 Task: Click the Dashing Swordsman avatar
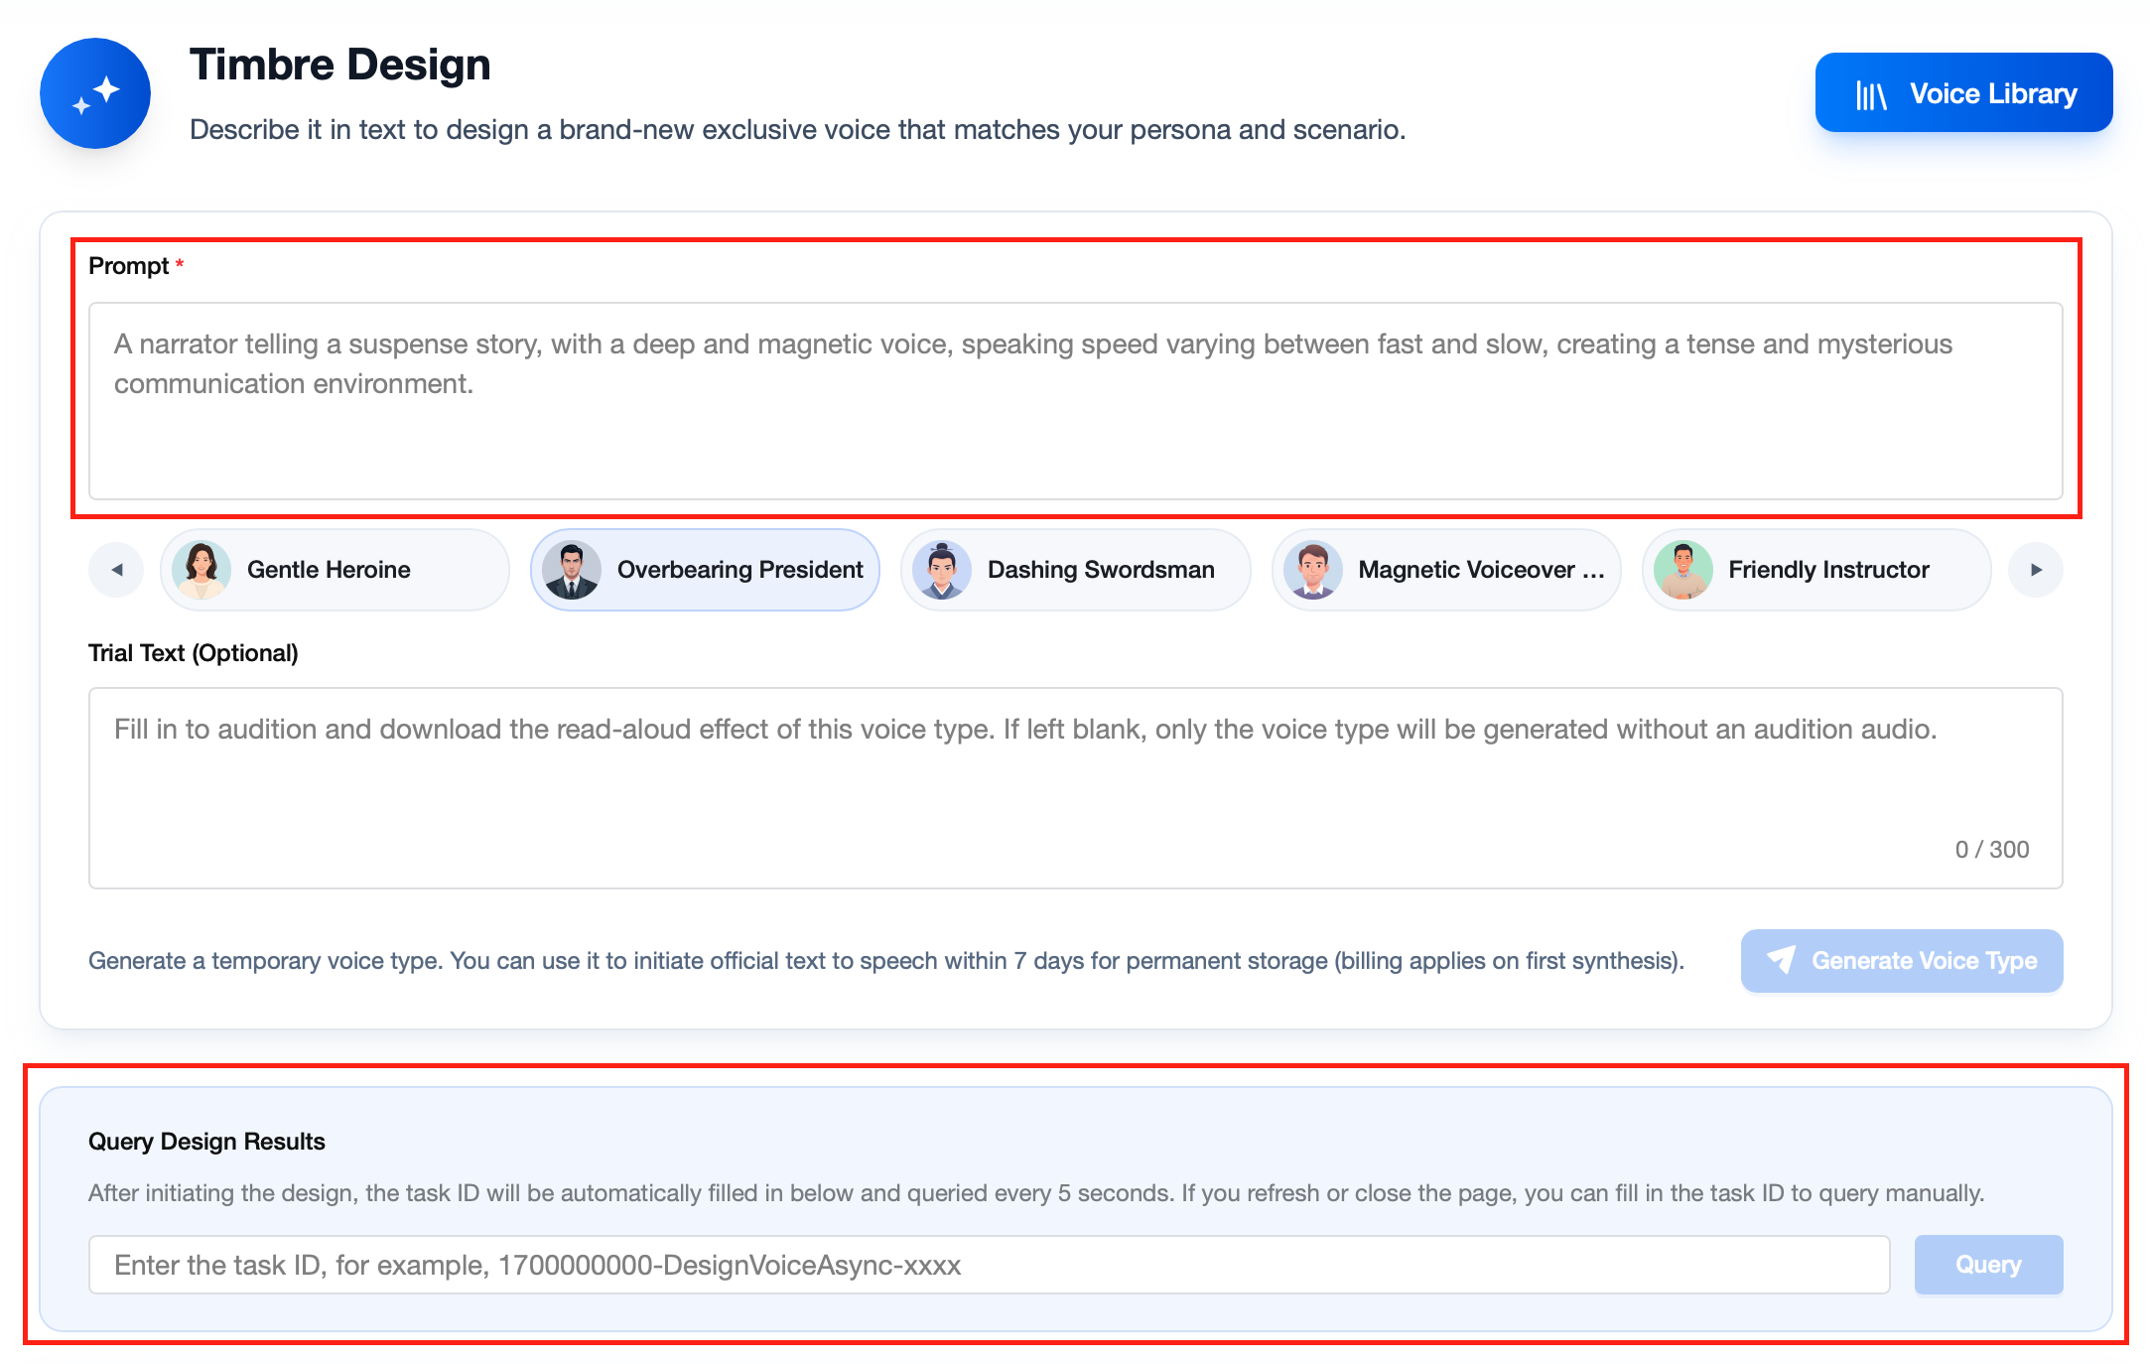click(x=942, y=570)
